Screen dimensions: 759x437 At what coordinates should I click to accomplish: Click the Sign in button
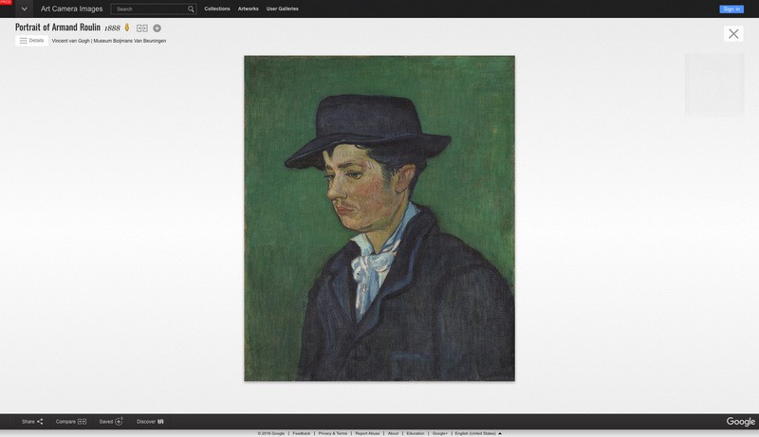[731, 9]
